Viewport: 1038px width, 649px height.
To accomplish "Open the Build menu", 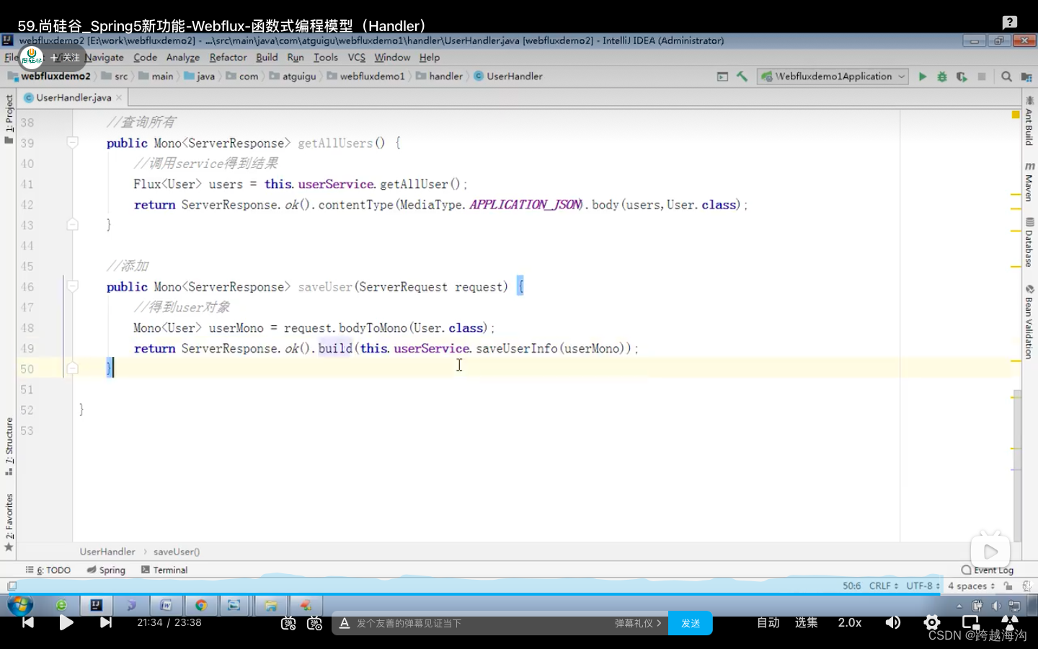I will click(267, 57).
